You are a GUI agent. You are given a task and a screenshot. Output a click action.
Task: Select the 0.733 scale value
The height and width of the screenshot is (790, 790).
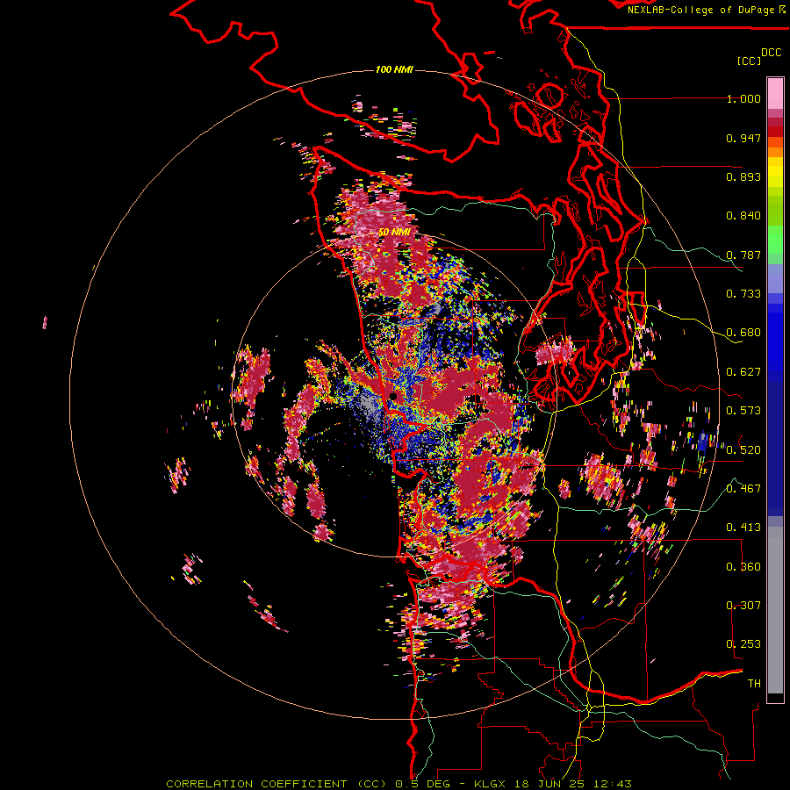pyautogui.click(x=743, y=294)
